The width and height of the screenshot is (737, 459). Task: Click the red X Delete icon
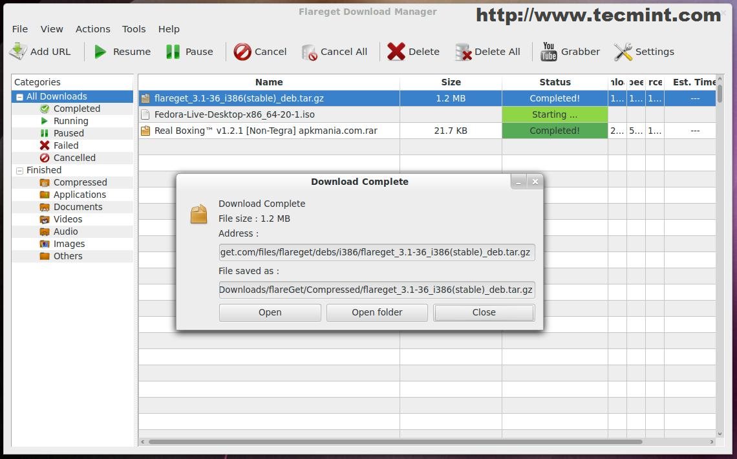396,52
